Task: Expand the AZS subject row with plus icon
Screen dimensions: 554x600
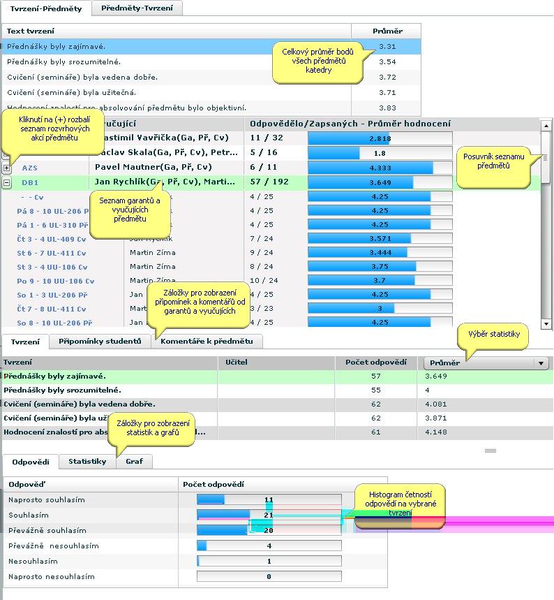Action: click(6, 168)
